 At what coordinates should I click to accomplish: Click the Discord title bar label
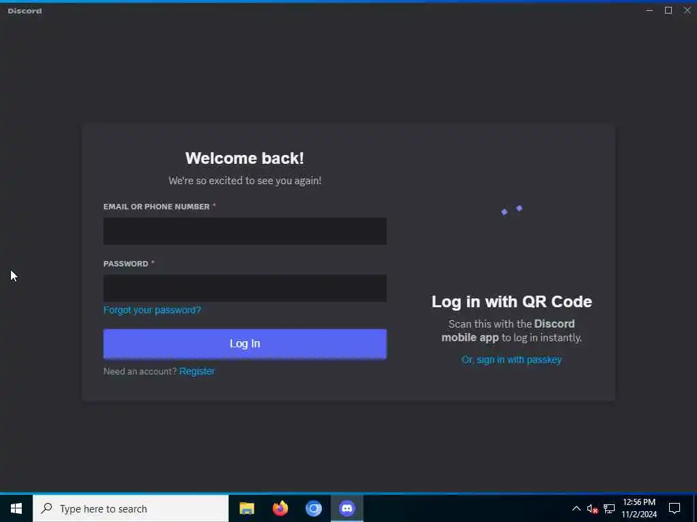click(25, 11)
